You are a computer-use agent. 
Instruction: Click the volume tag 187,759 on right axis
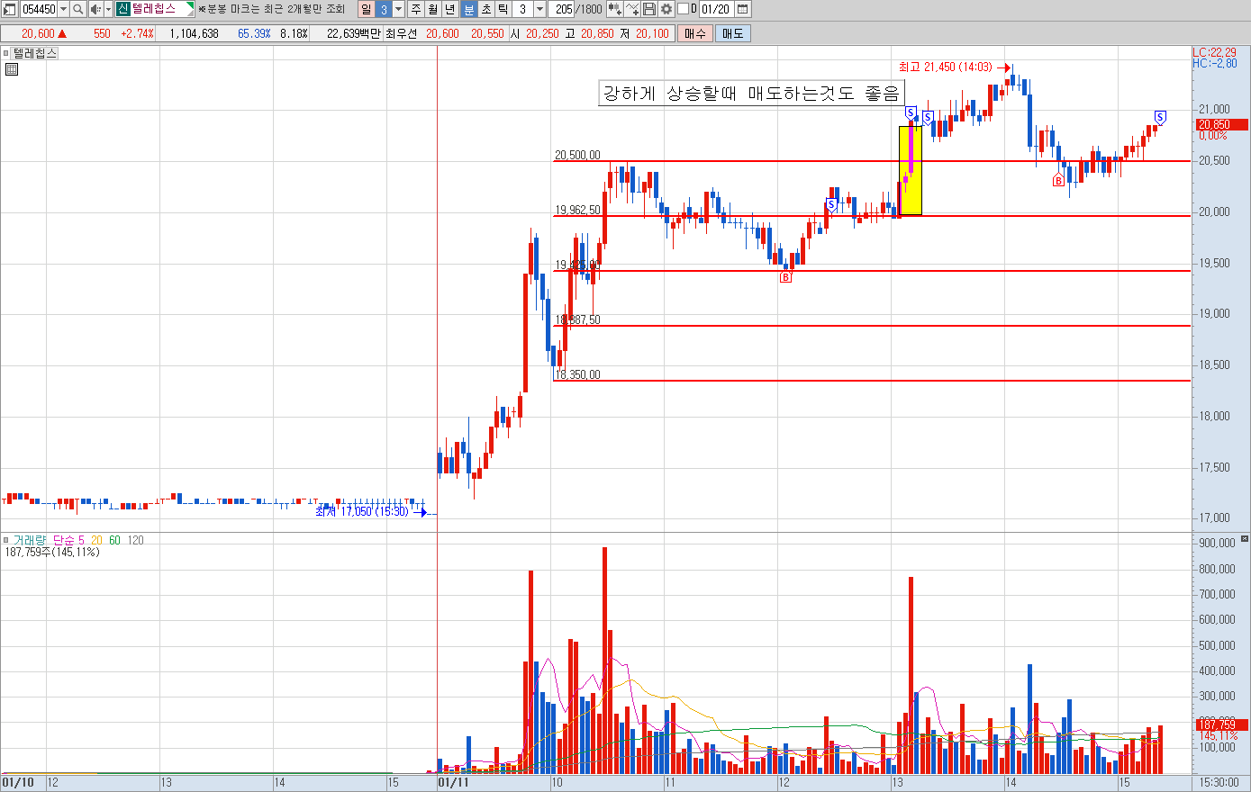pyautogui.click(x=1220, y=724)
